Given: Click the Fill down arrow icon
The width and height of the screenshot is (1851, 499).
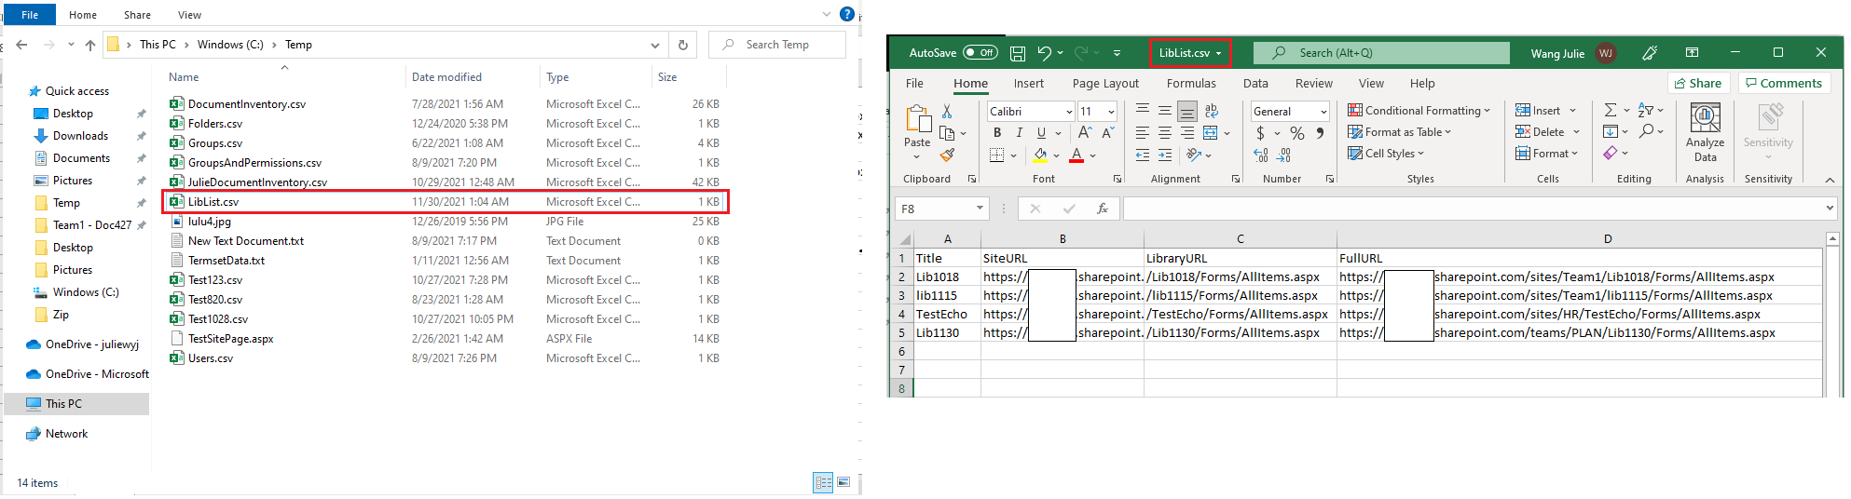Looking at the screenshot, I should (1611, 132).
